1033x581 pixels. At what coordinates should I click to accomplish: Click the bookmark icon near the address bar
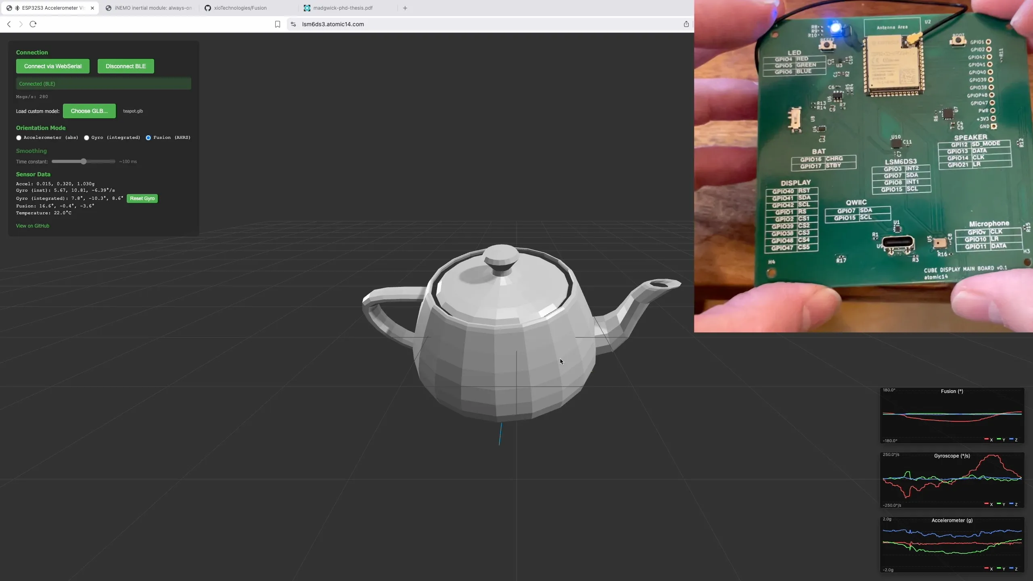pos(278,24)
